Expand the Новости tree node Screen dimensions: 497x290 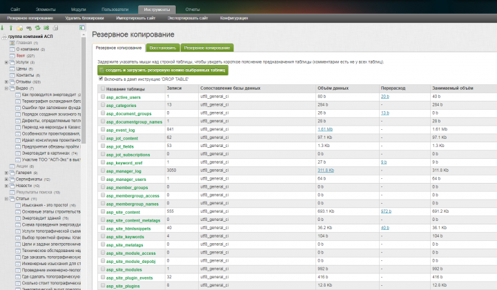pos(6,186)
